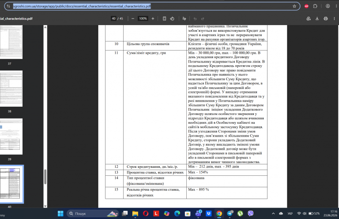Image resolution: width=339 pixels, height=219 pixels.
Task: Select the page 37 thumbnail
Action: [x=11, y=42]
